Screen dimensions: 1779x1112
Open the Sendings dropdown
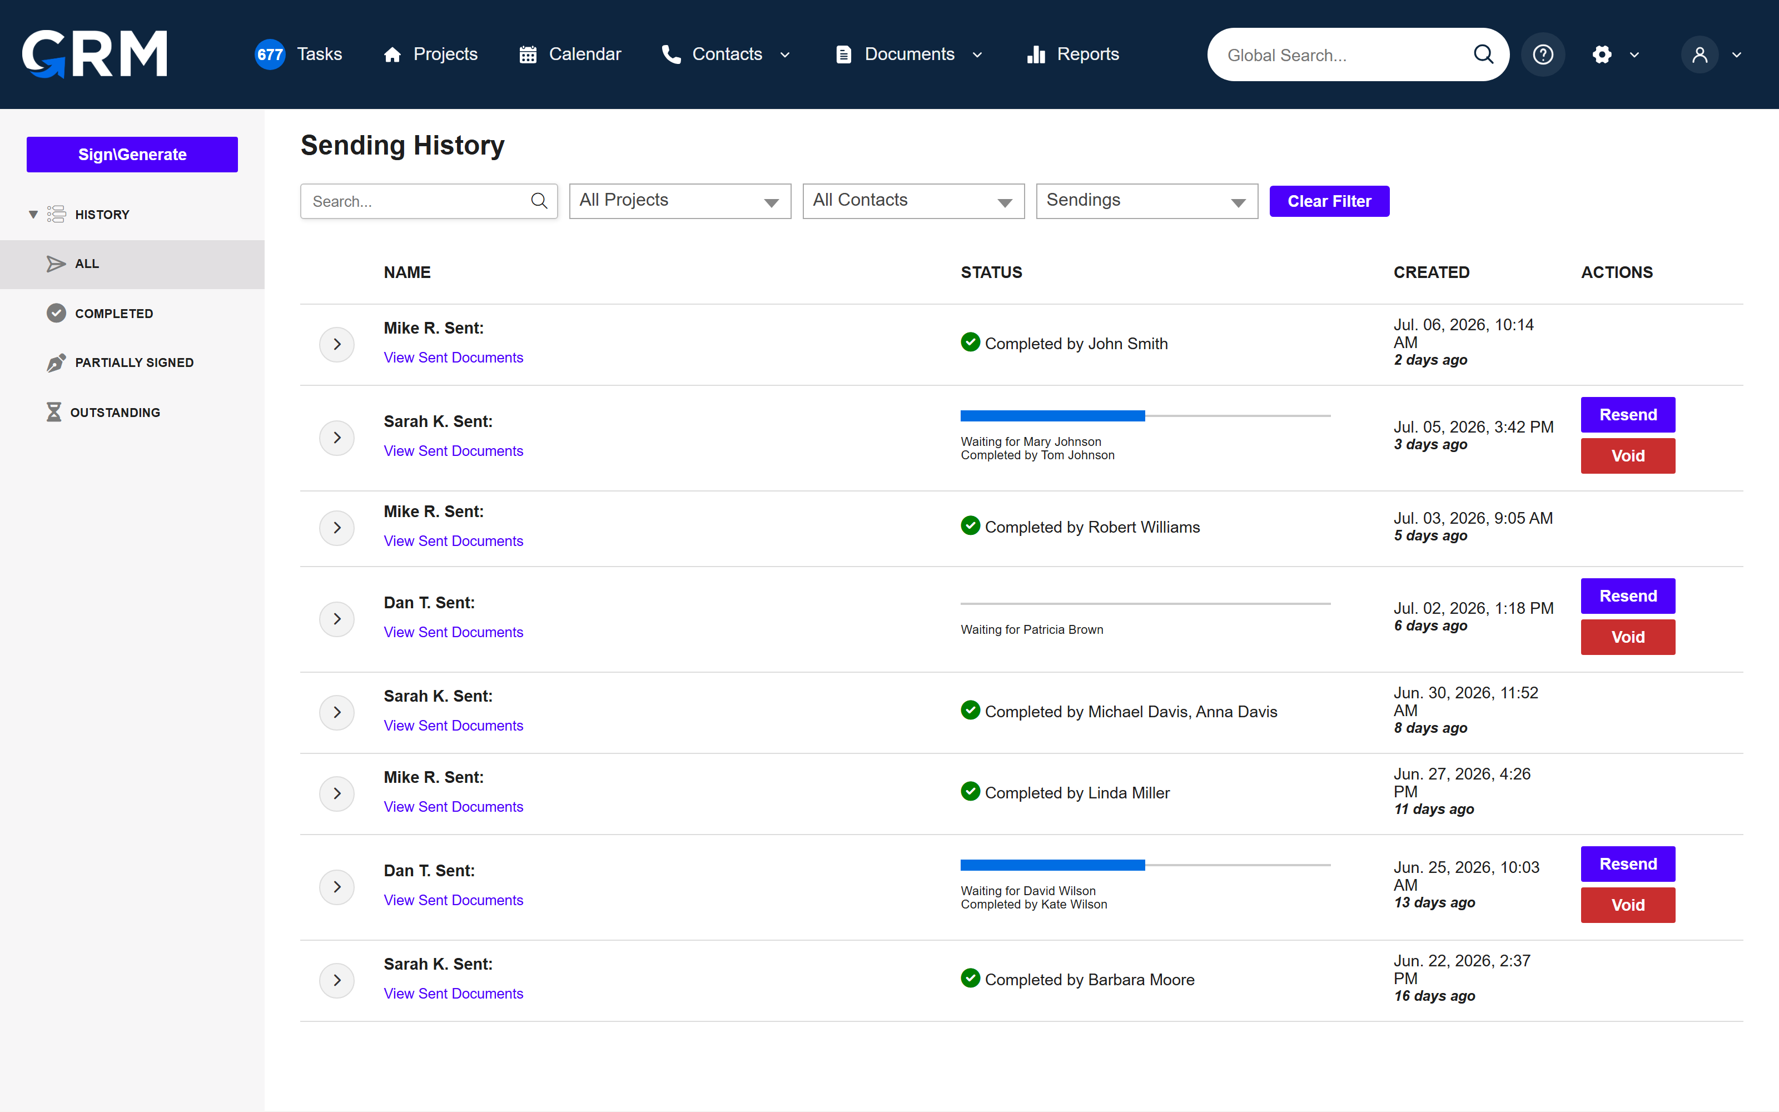point(1147,201)
